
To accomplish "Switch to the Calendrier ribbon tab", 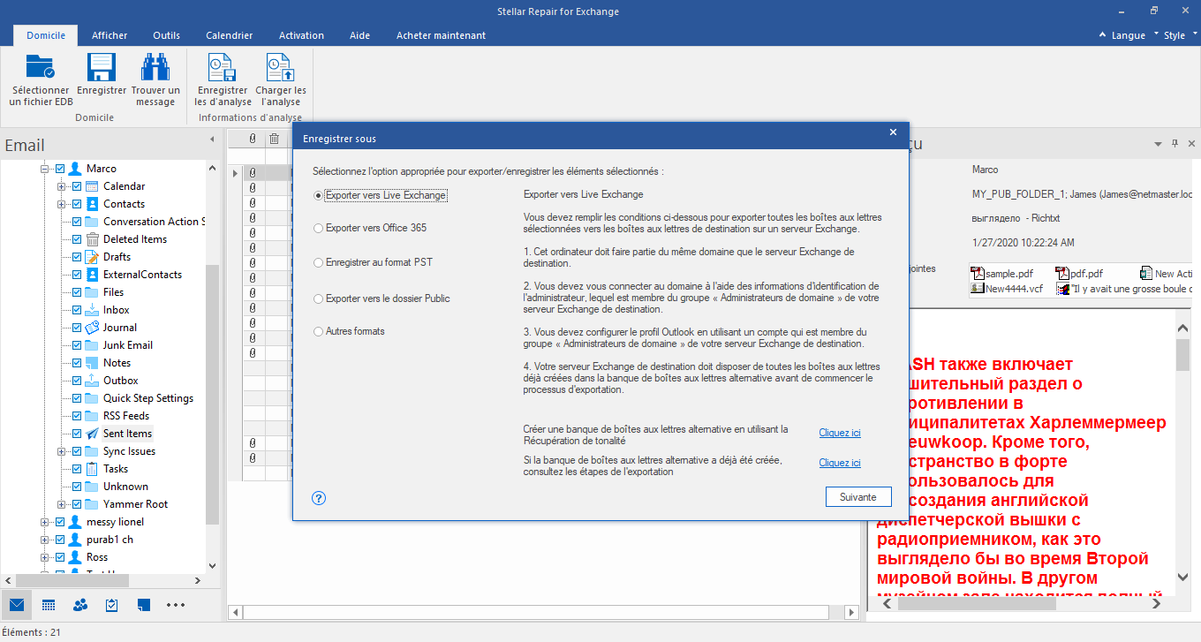I will [230, 35].
